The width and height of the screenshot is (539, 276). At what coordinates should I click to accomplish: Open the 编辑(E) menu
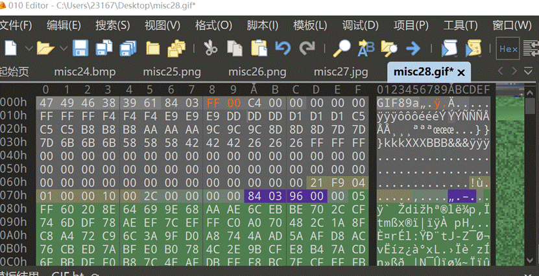click(64, 25)
